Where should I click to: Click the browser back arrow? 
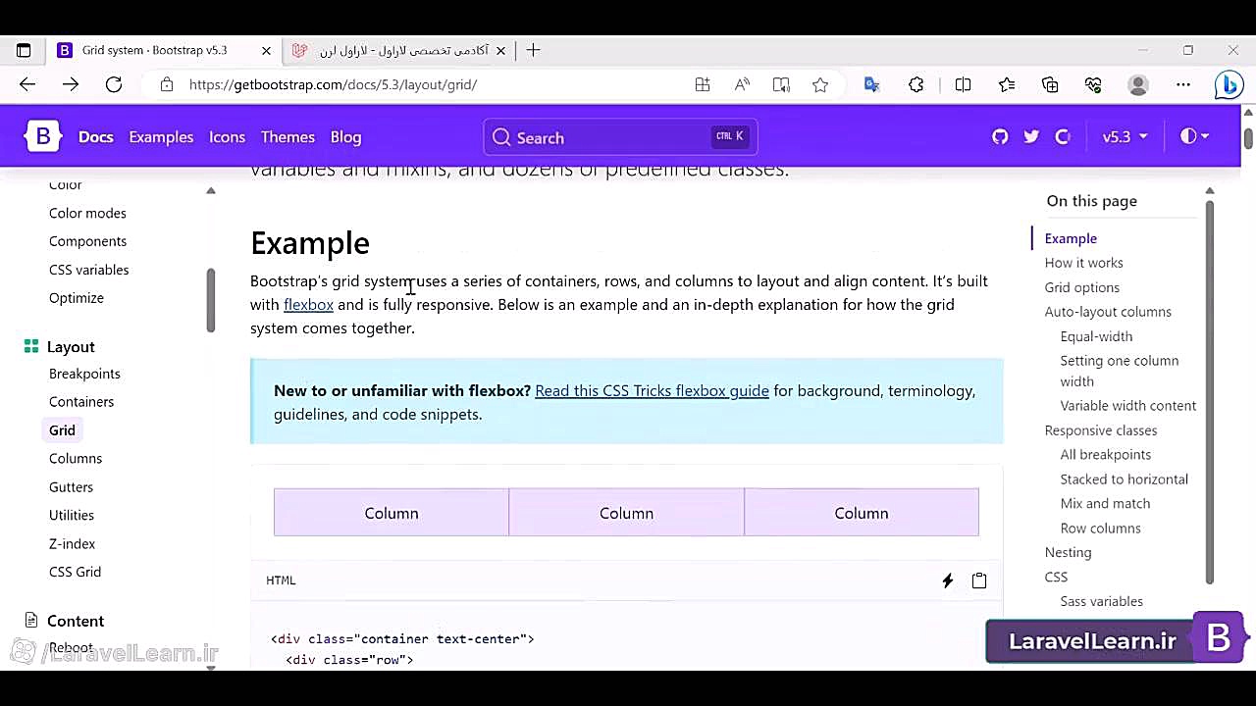[x=27, y=85]
